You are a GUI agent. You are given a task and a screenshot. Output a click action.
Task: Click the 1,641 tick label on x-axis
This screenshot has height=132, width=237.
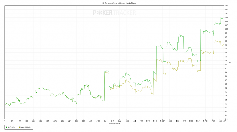point(198,121)
